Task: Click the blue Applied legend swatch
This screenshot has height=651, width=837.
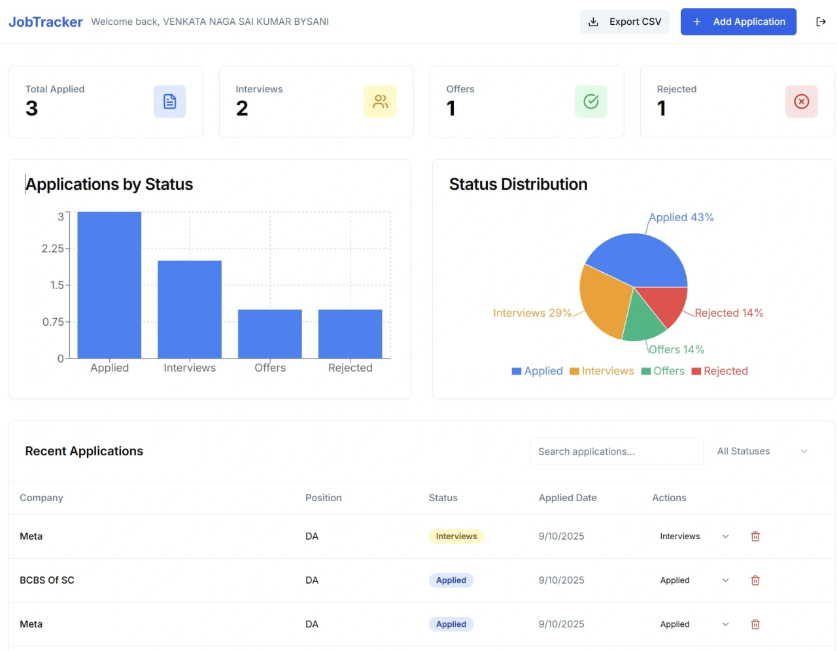Action: pos(517,371)
